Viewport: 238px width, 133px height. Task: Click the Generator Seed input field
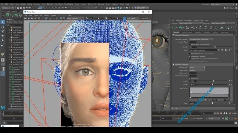193,42
